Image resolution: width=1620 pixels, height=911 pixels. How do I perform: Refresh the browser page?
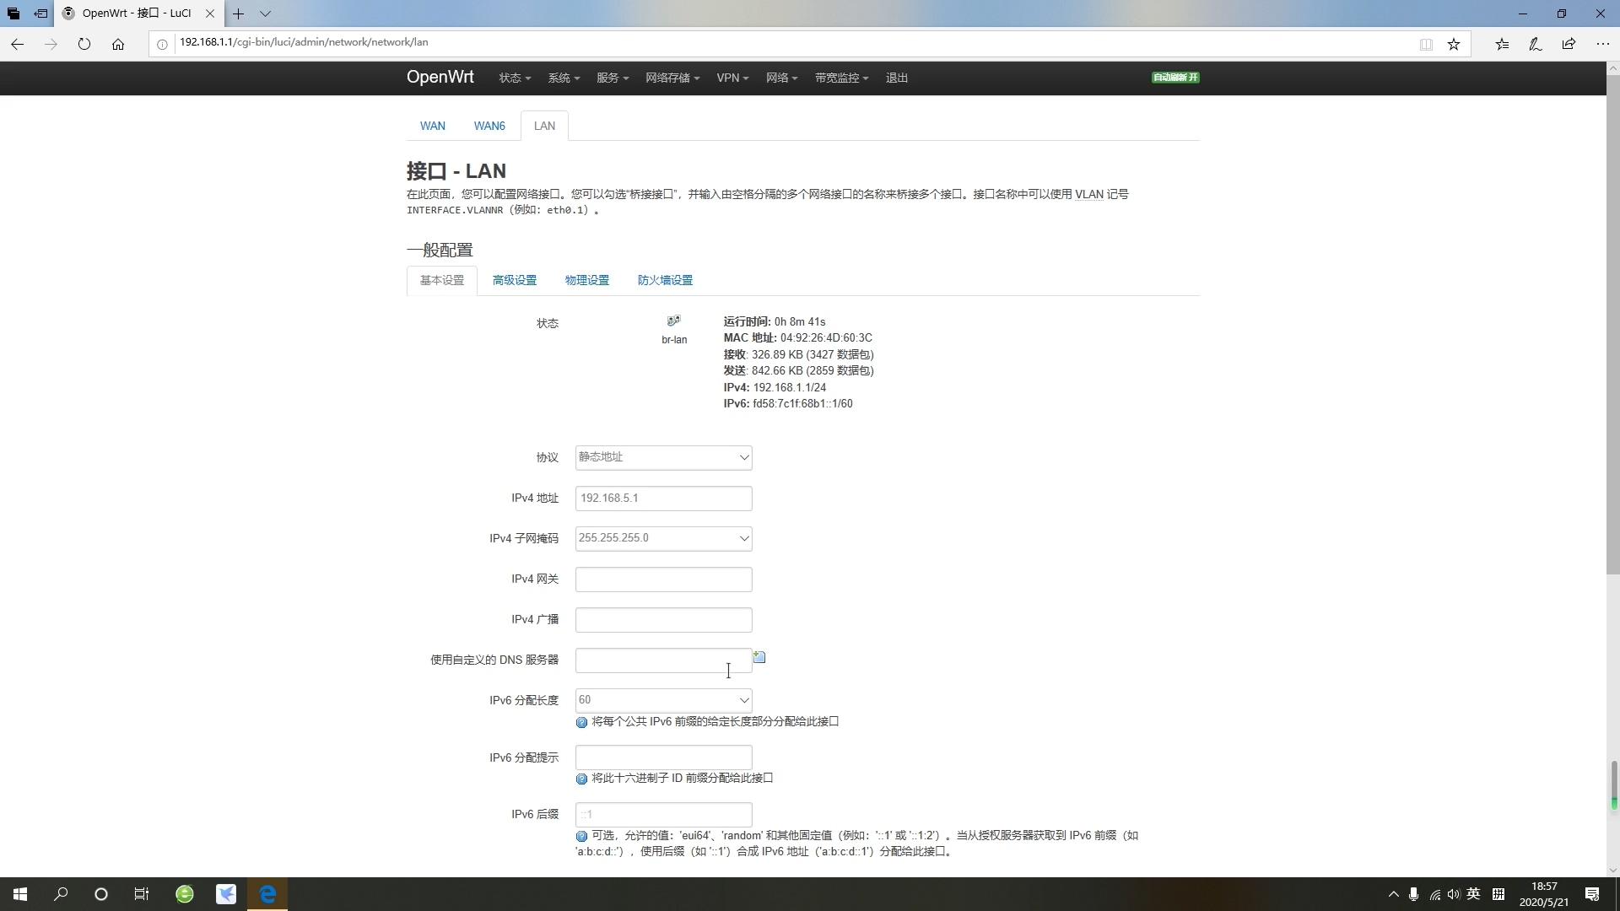pos(84,44)
